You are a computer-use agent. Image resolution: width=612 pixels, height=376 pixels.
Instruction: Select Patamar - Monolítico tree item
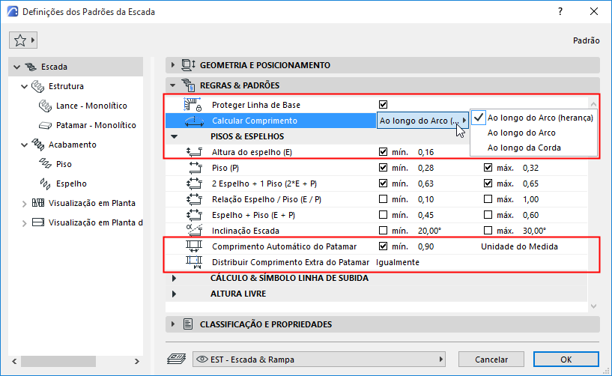point(96,125)
